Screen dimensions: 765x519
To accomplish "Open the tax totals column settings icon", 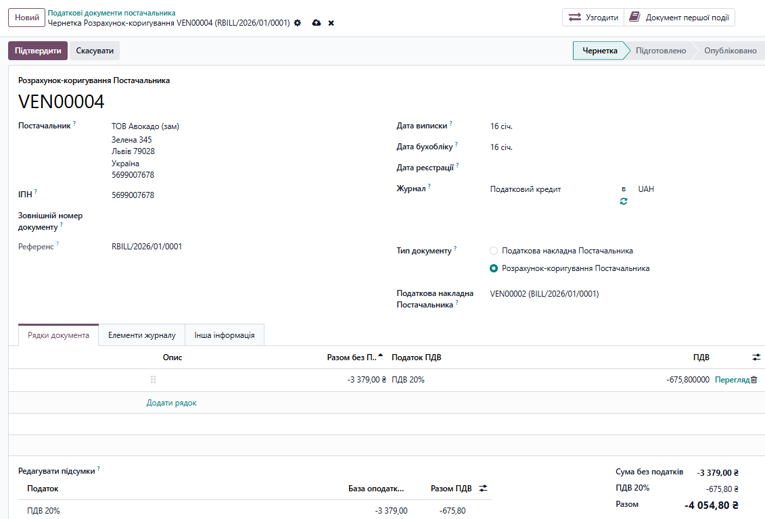I will tap(483, 489).
